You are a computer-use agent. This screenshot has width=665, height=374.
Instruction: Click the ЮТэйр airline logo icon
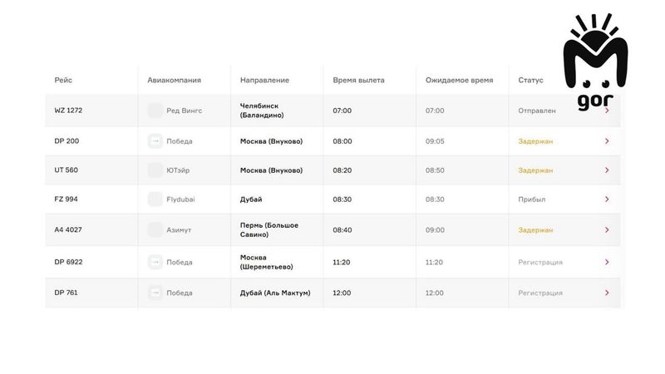pos(155,170)
